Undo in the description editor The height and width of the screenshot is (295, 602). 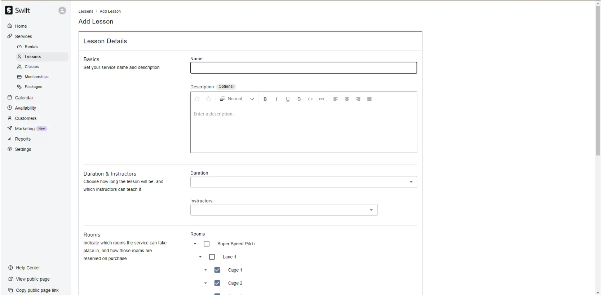click(x=197, y=99)
